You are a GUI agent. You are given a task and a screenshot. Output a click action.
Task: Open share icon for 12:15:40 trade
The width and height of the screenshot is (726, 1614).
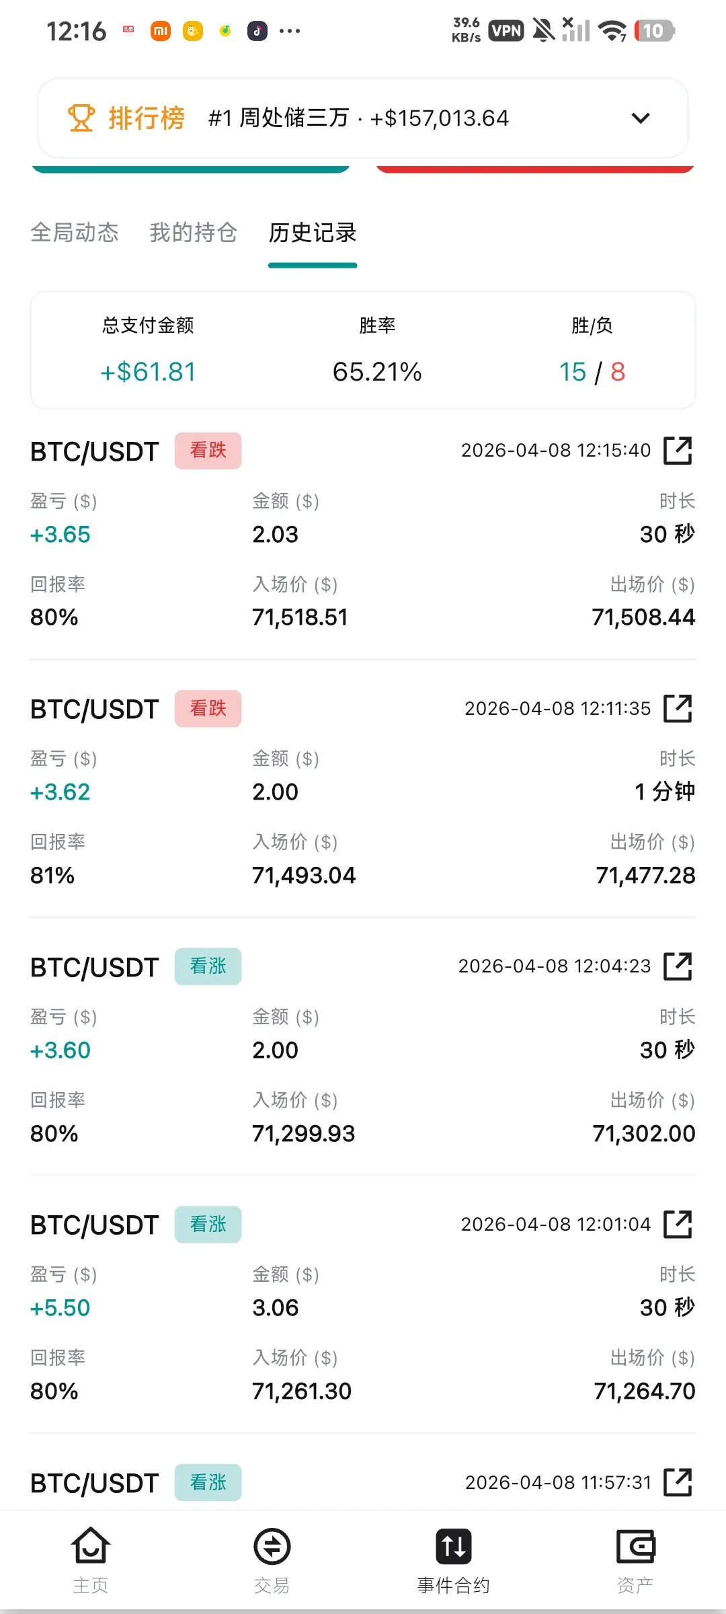click(x=678, y=451)
